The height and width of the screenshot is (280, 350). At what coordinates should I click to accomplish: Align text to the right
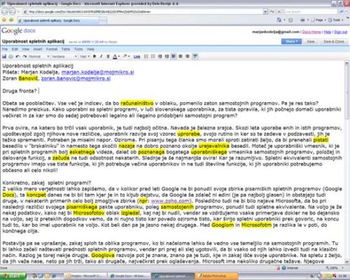pyautogui.click(x=188, y=57)
